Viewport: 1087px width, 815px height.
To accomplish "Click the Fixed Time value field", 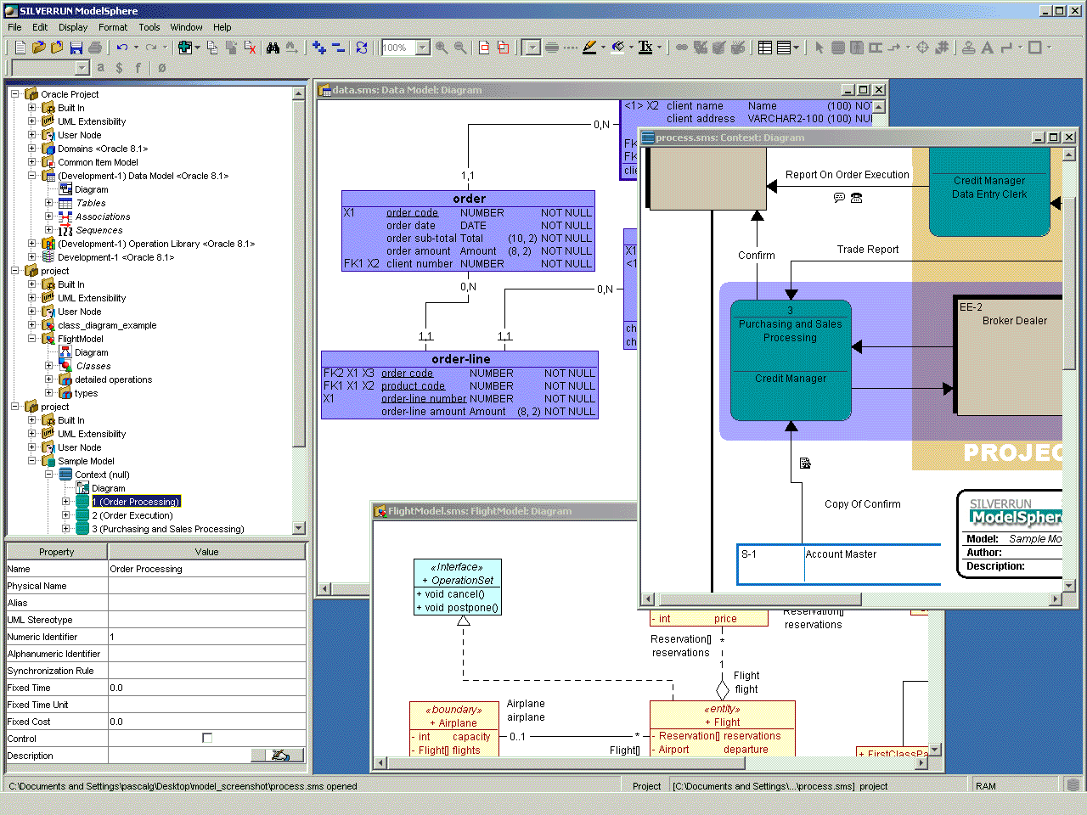I will point(206,688).
